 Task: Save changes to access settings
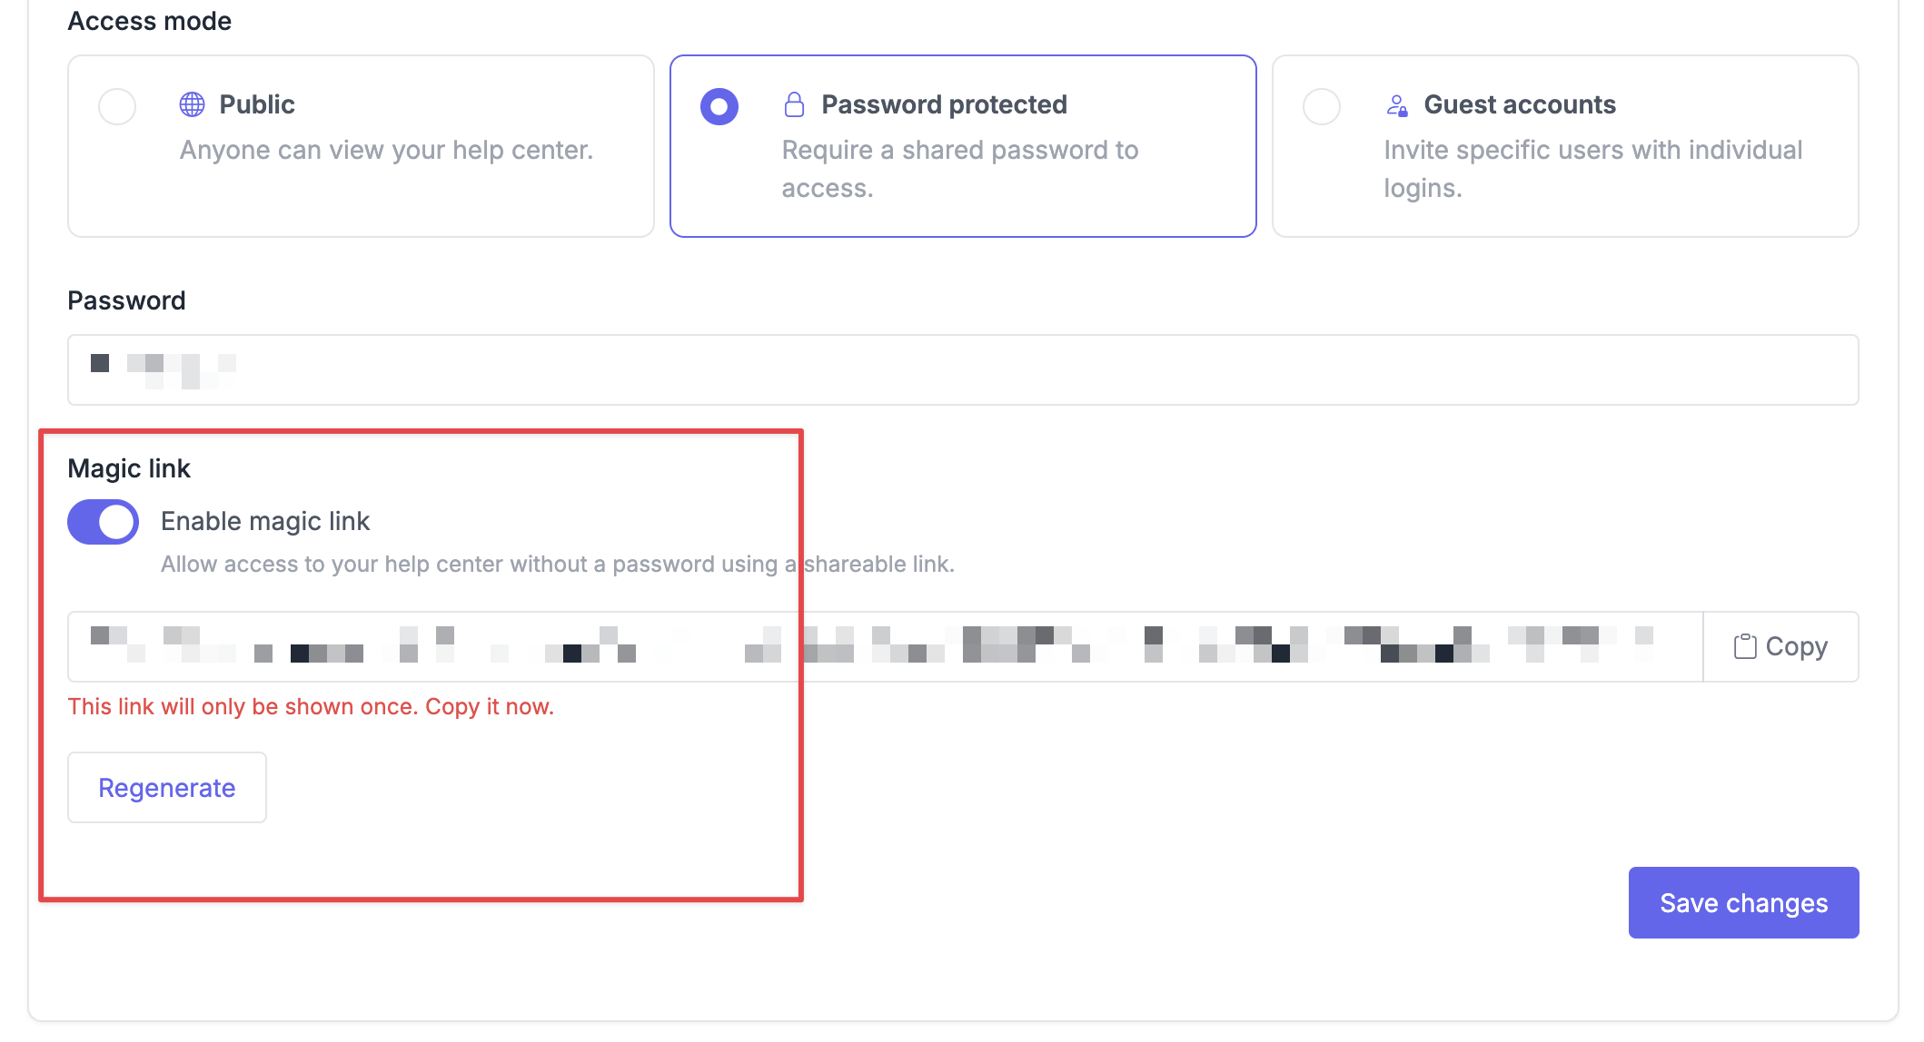(x=1743, y=903)
